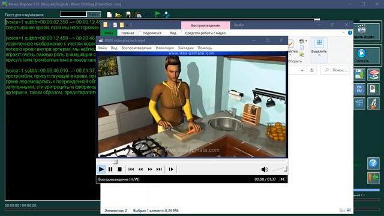384x216 pixels.
Task: Click the blue progress bar in Rechka panel
Action: tap(367, 190)
